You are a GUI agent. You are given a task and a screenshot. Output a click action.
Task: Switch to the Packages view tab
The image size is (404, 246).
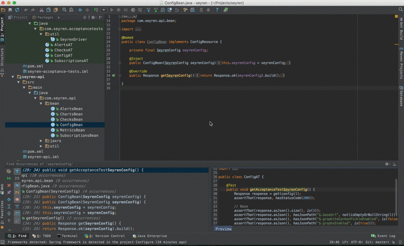tap(43, 18)
